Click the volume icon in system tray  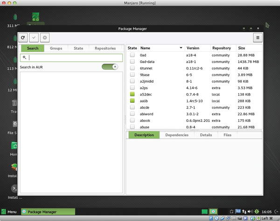click(250, 211)
